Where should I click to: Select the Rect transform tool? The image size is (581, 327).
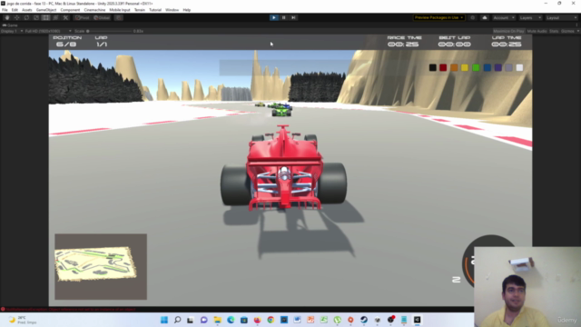click(x=45, y=17)
